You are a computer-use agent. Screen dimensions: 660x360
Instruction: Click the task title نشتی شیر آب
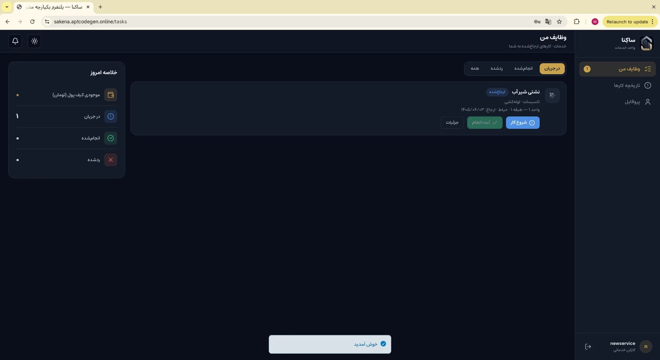click(526, 92)
